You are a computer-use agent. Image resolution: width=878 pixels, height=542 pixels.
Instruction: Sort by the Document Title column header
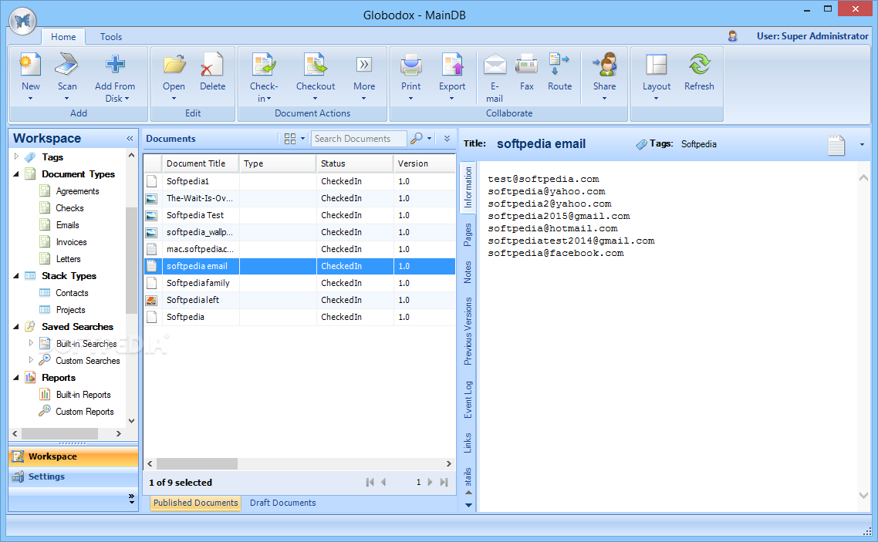click(201, 163)
